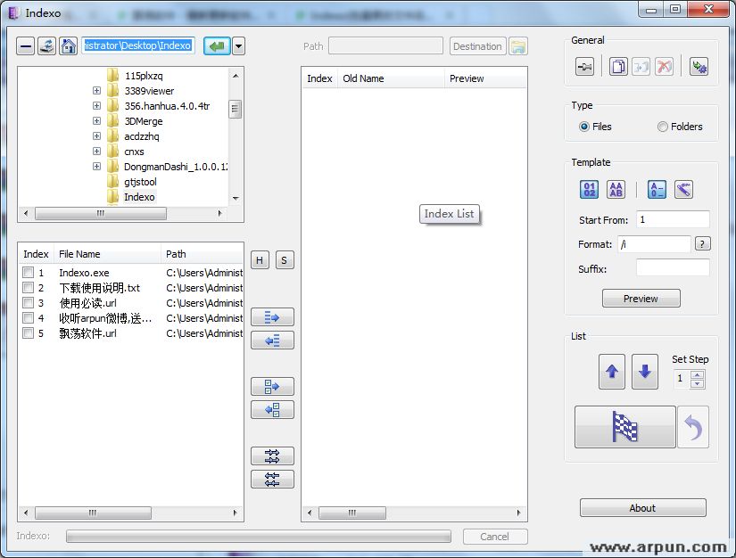Expand the acdzzhq tree folder
Viewport: 736px width, 558px height.
point(96,136)
